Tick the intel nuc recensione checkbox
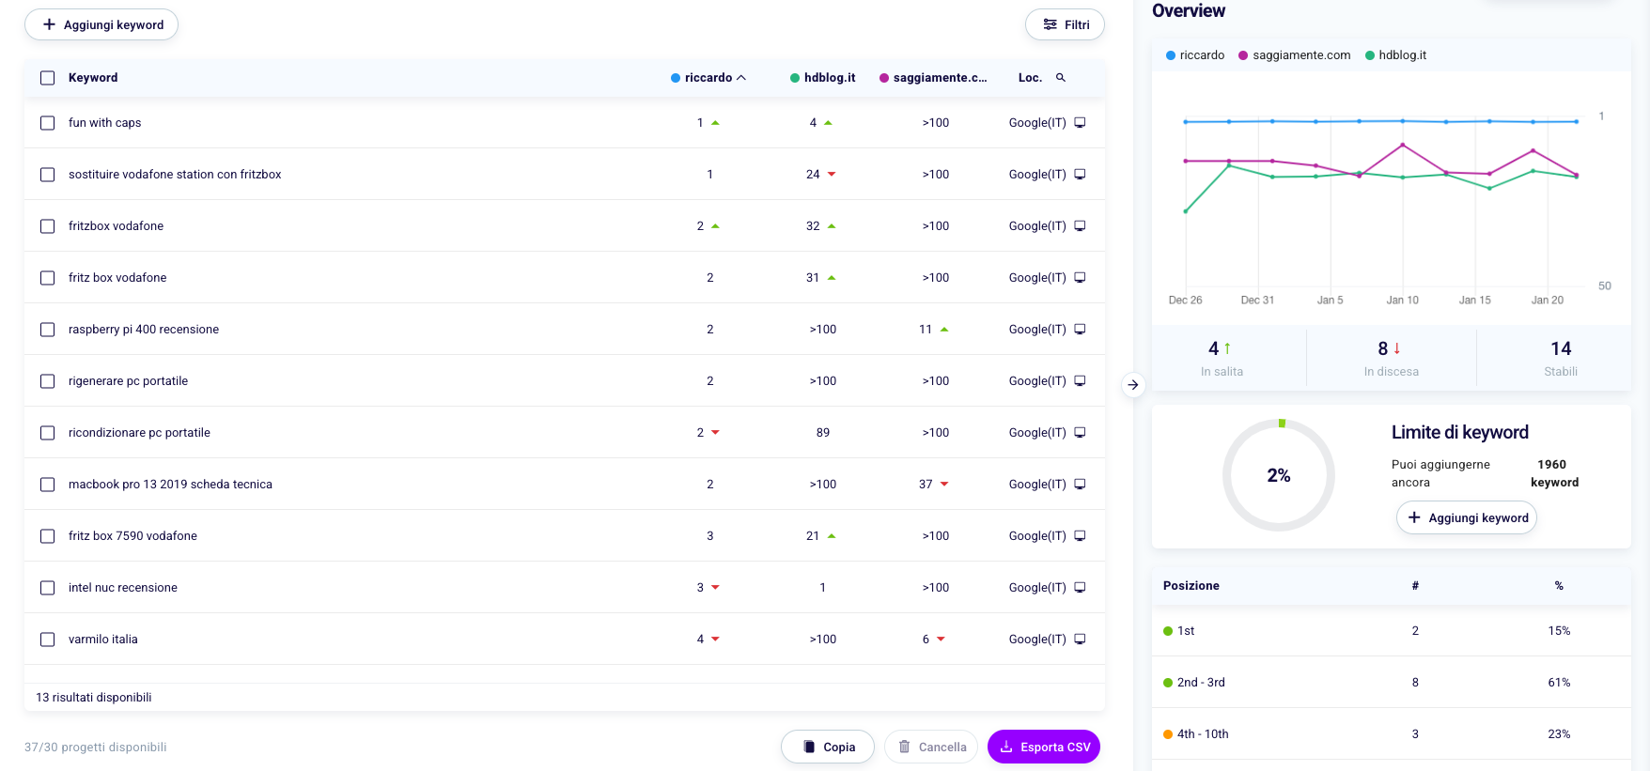Image resolution: width=1650 pixels, height=771 pixels. (x=48, y=588)
